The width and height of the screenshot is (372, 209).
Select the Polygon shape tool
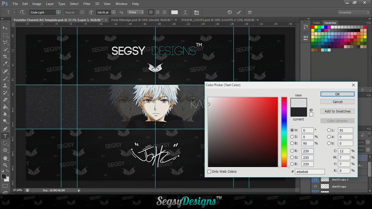[5, 150]
